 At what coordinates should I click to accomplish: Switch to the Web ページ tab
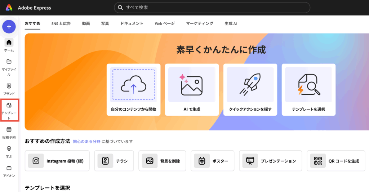165,23
